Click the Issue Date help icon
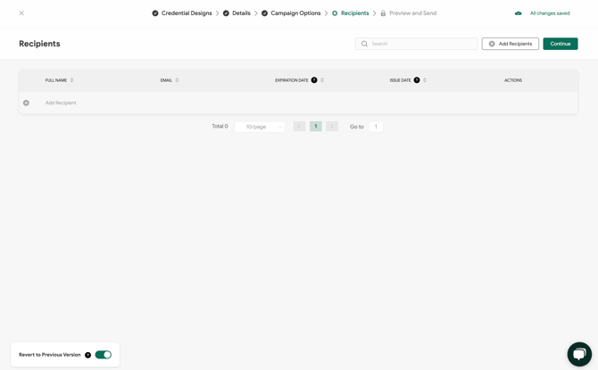598x370 pixels. click(417, 80)
